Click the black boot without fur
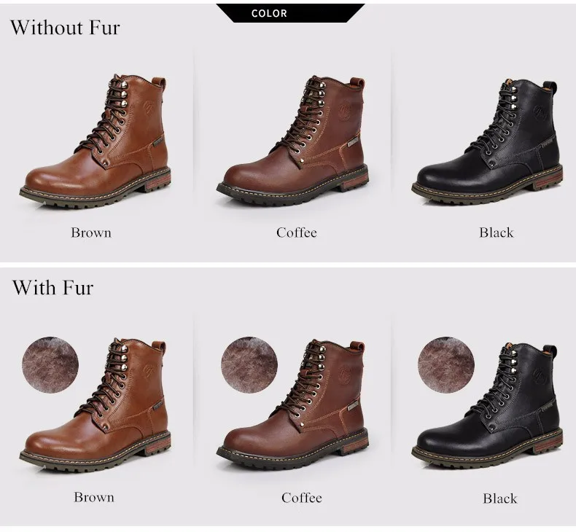576x532 pixels. point(487,141)
